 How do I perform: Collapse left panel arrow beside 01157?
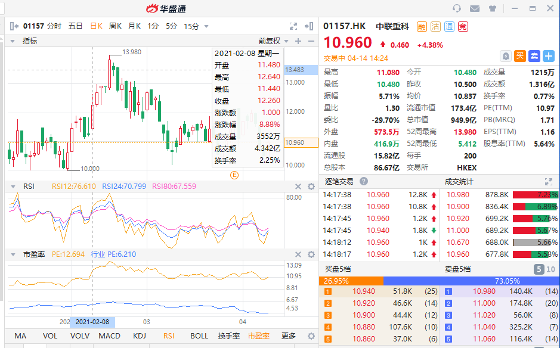coord(14,26)
